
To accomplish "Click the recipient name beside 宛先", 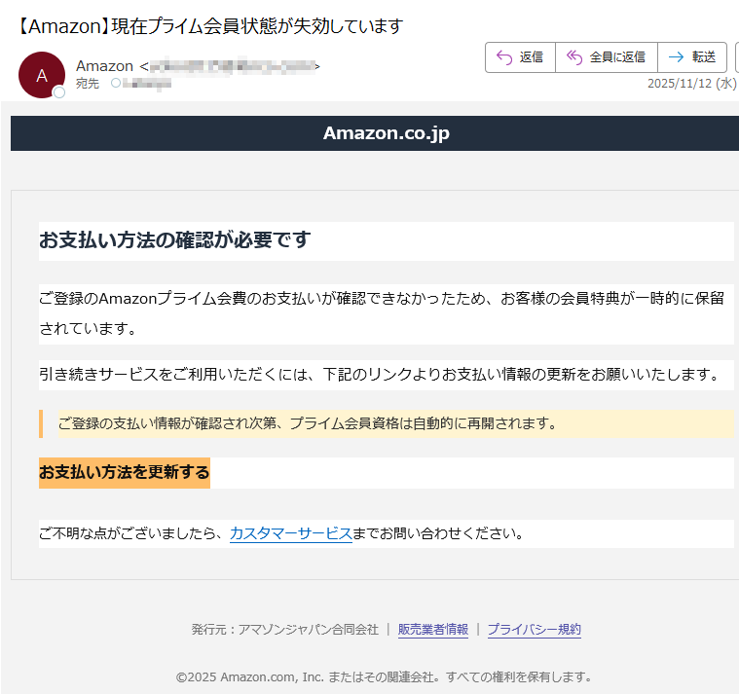I will click(147, 84).
